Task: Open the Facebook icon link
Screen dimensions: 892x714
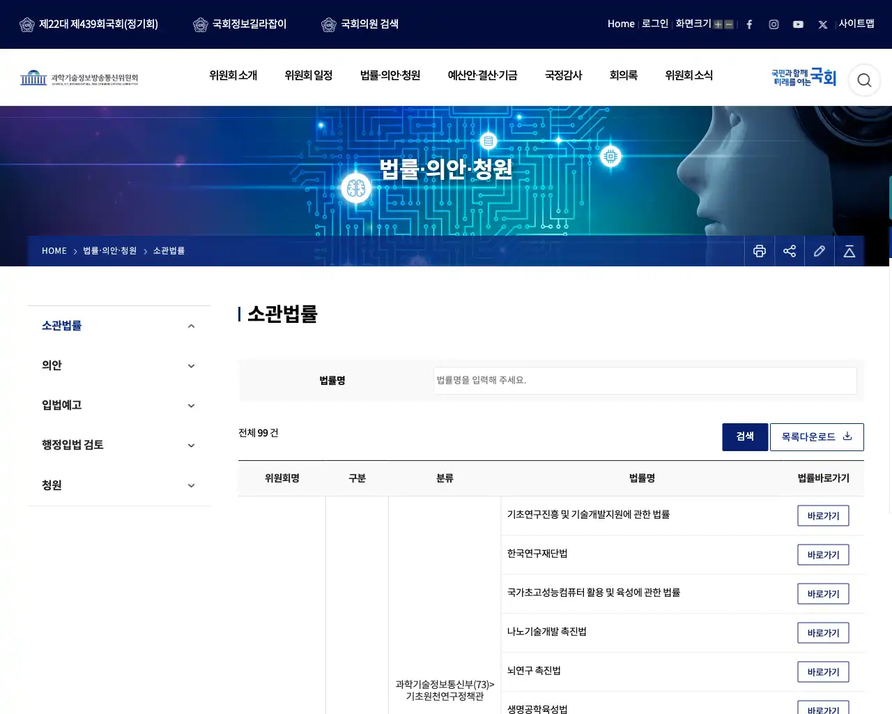Action: pyautogui.click(x=749, y=24)
